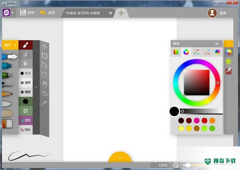Switch to the multicolor pie palette tab

pos(217,52)
